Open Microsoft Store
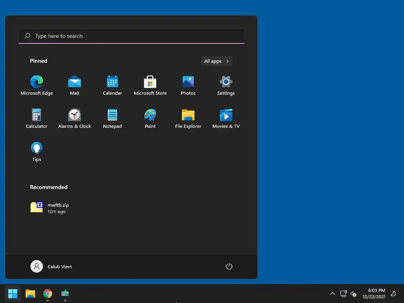This screenshot has height=303, width=404. point(150,86)
